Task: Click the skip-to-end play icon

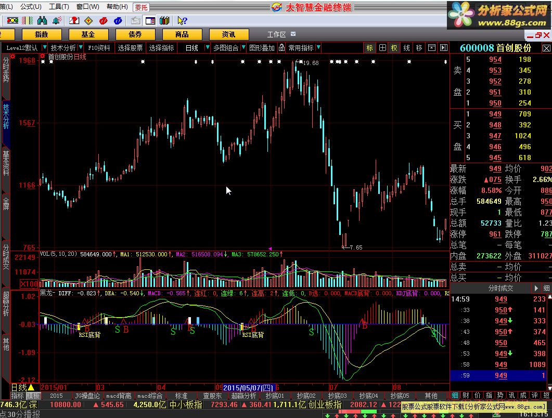Action: click(444, 48)
